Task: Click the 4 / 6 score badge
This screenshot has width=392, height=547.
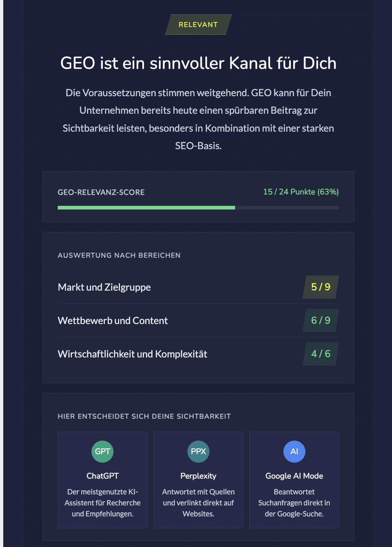Action: pyautogui.click(x=321, y=354)
